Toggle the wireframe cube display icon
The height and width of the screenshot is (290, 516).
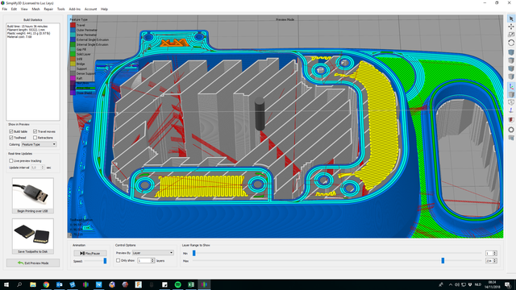click(510, 102)
